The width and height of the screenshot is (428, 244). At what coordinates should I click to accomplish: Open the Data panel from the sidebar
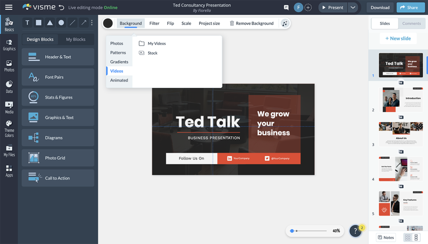tap(9, 86)
